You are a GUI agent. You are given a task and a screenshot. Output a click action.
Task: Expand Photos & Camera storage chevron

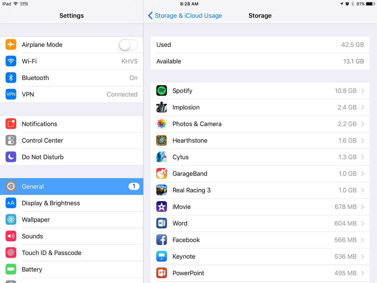tap(363, 124)
